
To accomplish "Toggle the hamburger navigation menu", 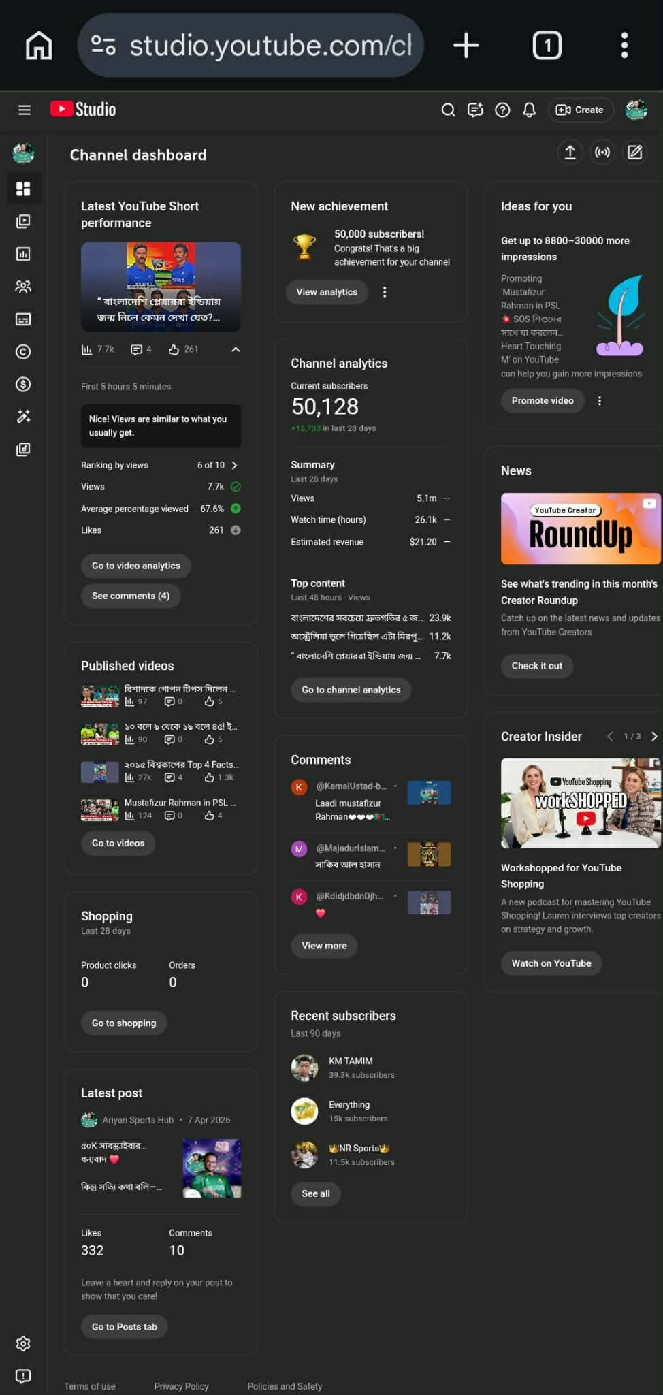I will (x=25, y=110).
